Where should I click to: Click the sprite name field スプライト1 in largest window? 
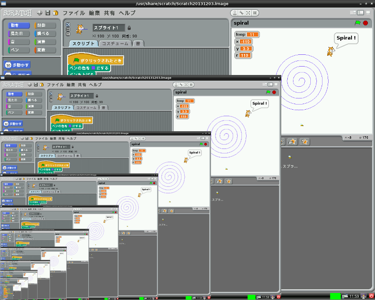109,28
